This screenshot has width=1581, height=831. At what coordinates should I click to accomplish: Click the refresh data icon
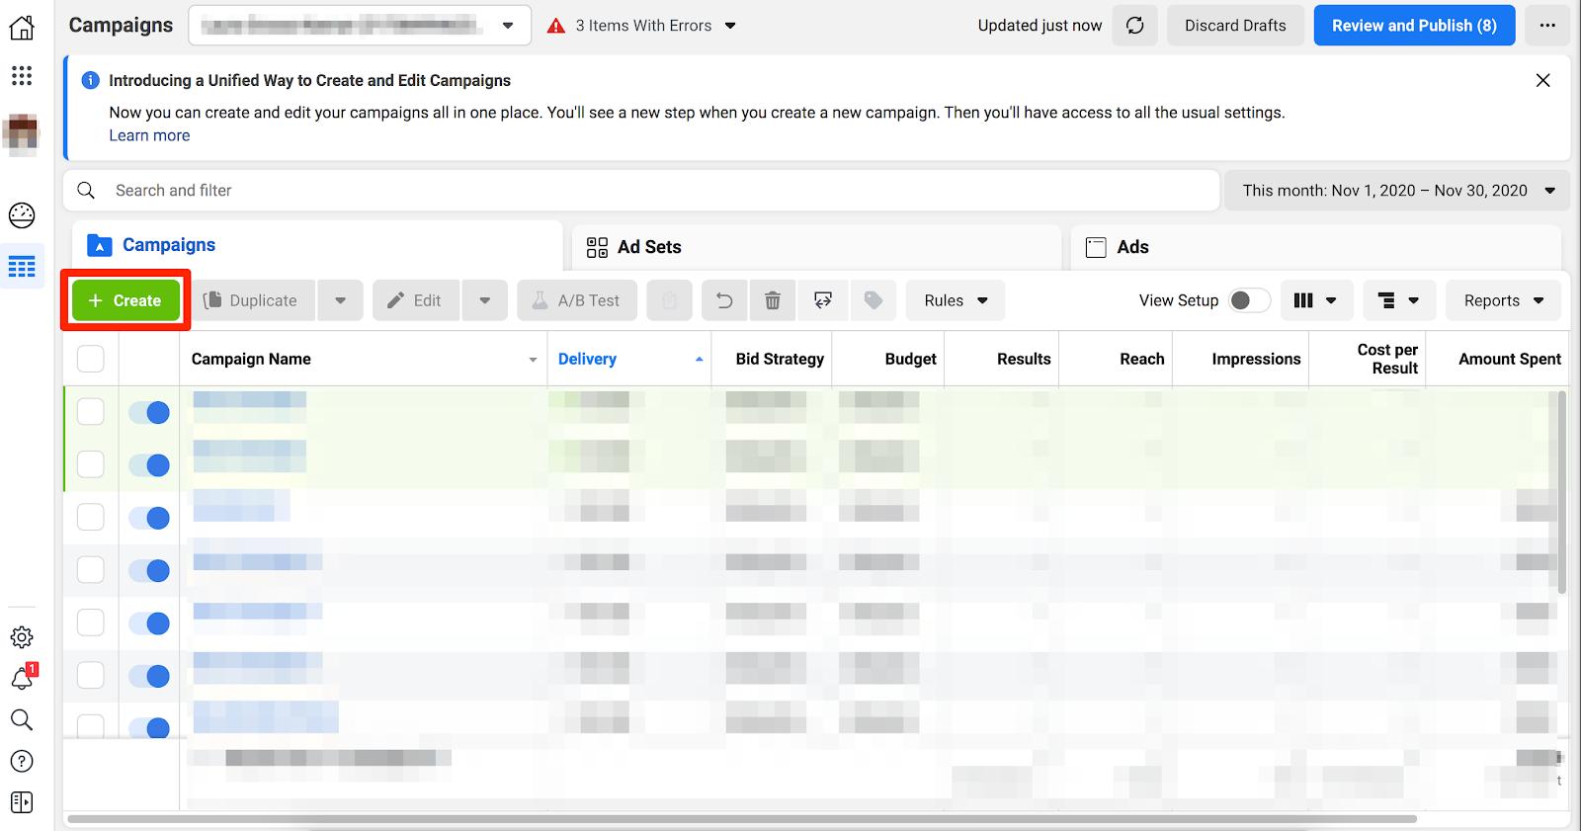point(1135,26)
